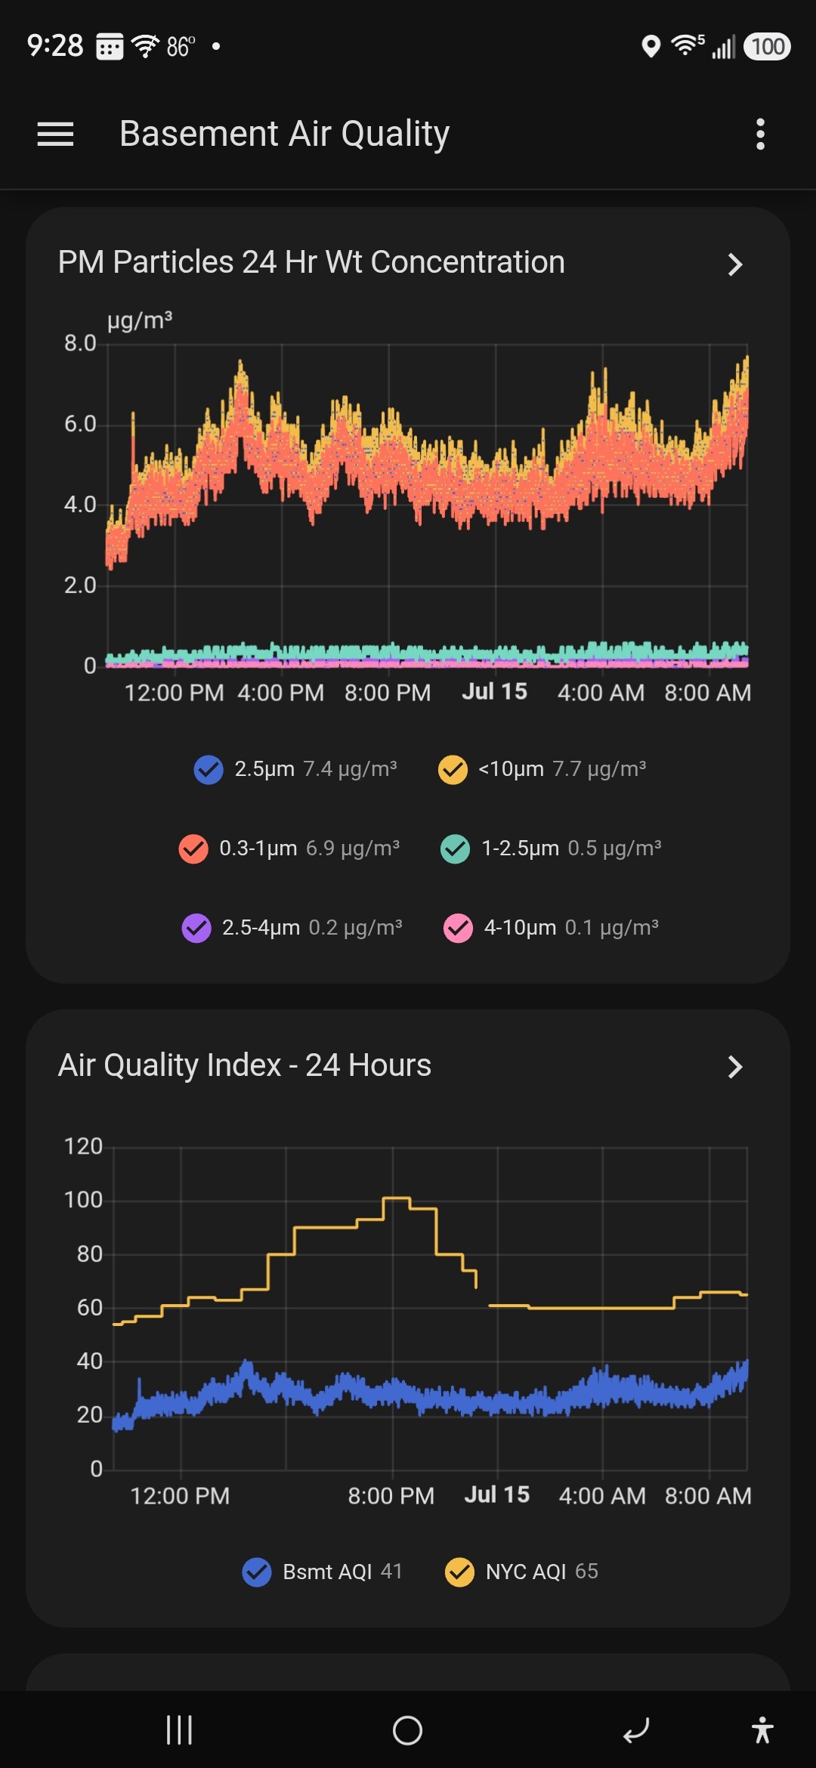
Task: Toggle the <10µm series checkbox
Action: [453, 770]
